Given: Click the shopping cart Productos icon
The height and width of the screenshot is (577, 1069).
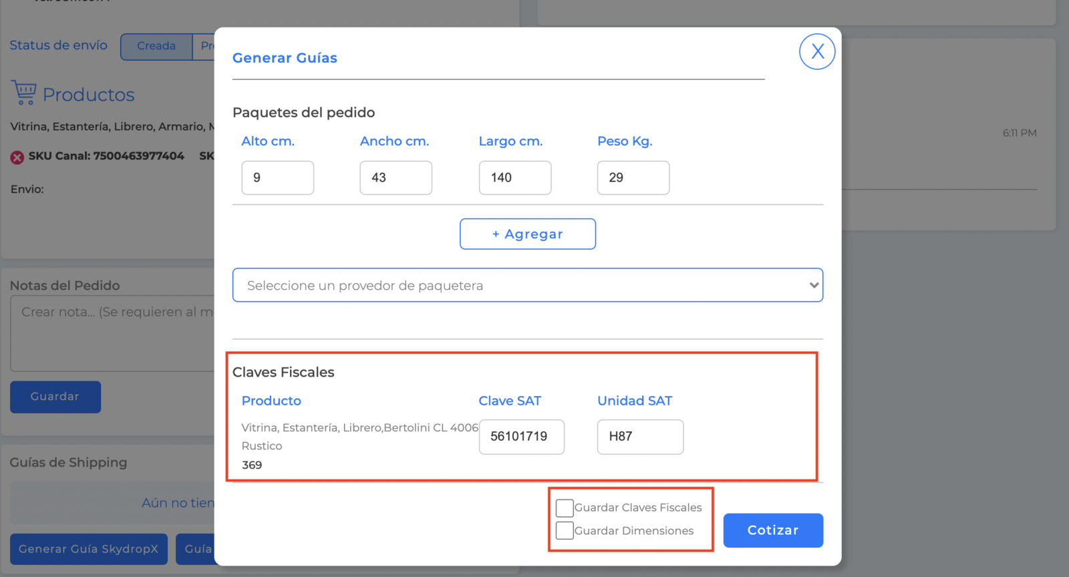Looking at the screenshot, I should tap(24, 93).
